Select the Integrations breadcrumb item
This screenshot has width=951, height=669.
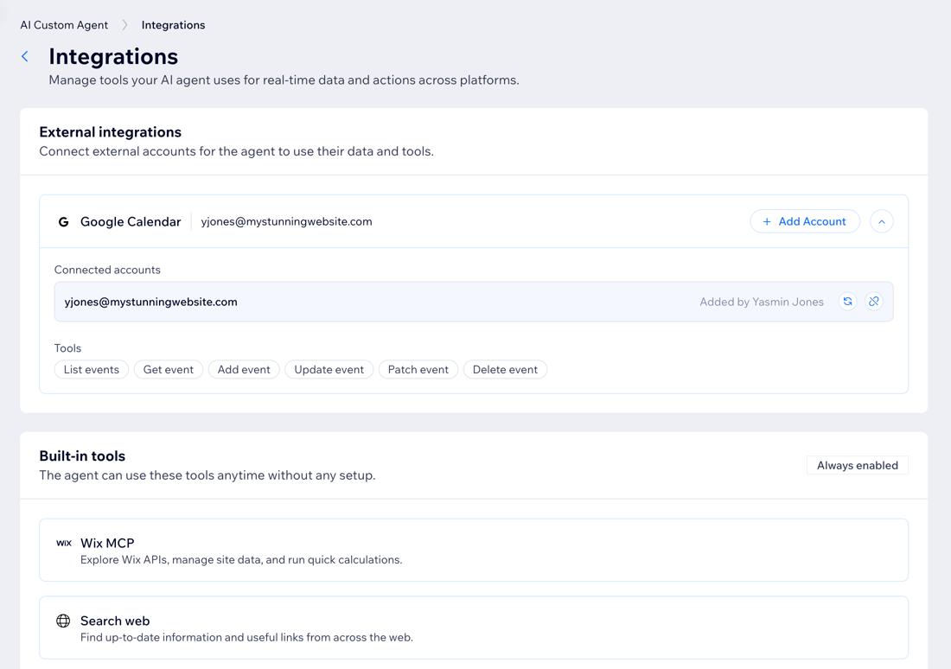point(173,25)
